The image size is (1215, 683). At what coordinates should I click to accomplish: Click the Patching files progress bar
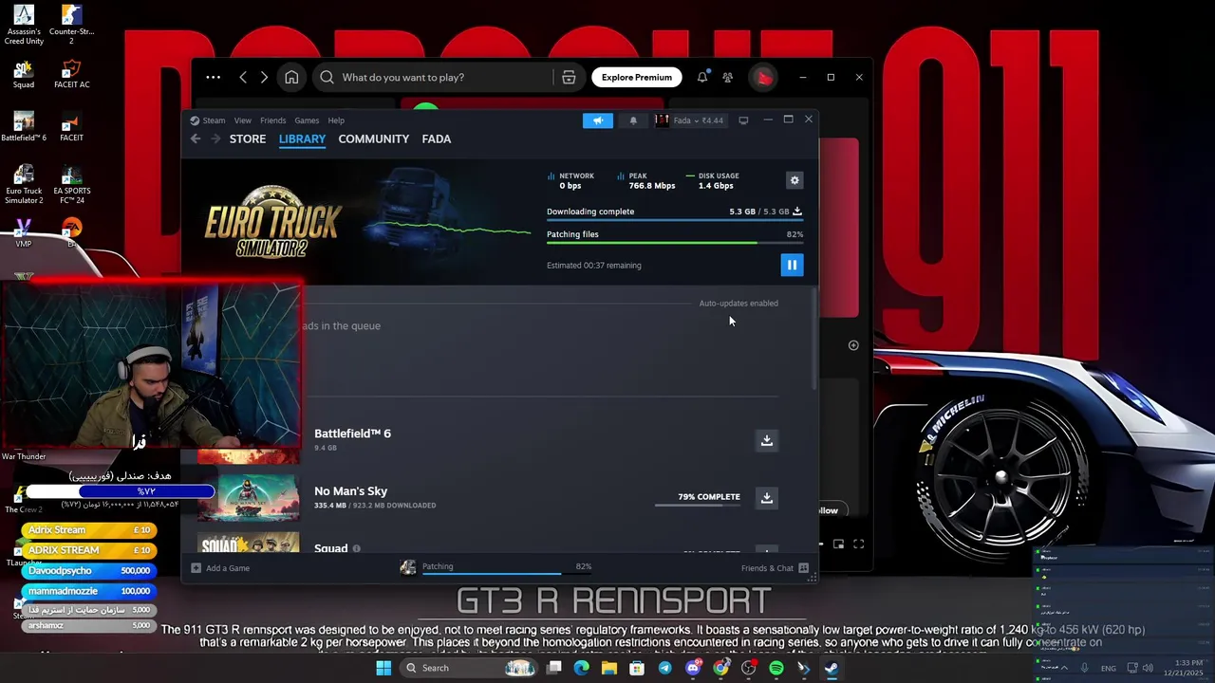675,243
